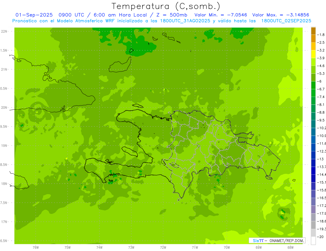
Task: Click the brown-orange legend swatch above -1.8
Action: (x=313, y=31)
